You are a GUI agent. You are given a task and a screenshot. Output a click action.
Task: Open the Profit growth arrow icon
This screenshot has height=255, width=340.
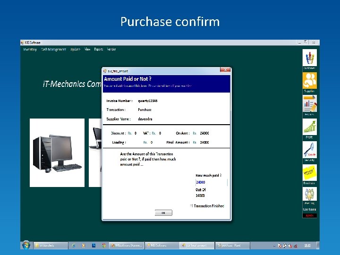click(x=310, y=127)
